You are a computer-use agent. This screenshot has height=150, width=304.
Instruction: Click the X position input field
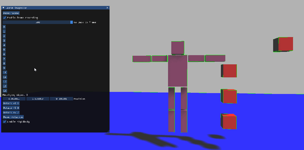(x=14, y=99)
